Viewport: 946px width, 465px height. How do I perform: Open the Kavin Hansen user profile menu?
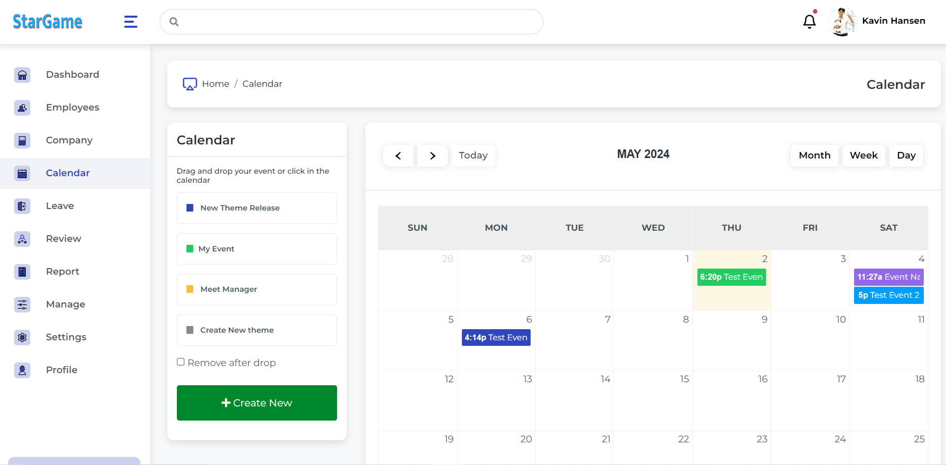click(879, 21)
